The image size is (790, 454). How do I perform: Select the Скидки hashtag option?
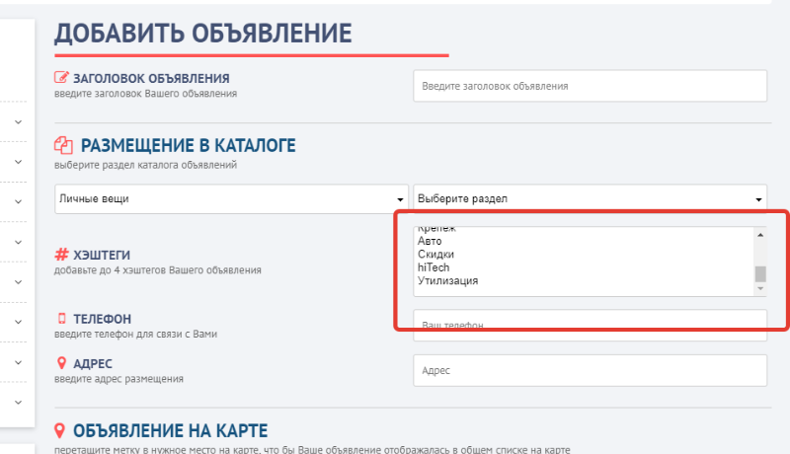(435, 255)
